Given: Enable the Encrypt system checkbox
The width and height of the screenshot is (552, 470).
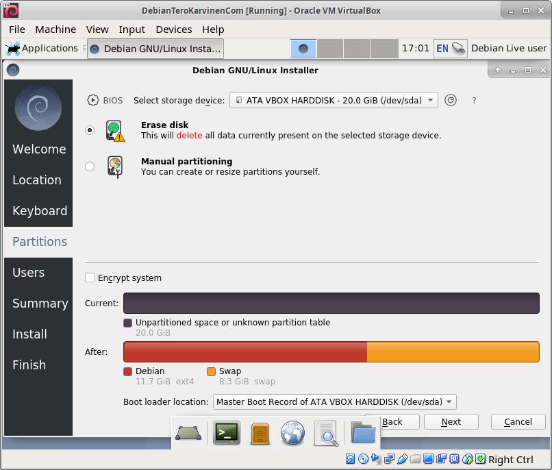Looking at the screenshot, I should coord(90,277).
